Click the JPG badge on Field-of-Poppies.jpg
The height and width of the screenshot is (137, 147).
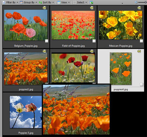click(92, 8)
